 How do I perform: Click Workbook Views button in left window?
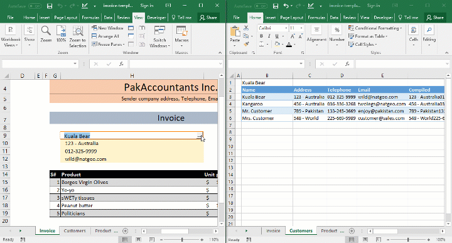(x=11, y=36)
